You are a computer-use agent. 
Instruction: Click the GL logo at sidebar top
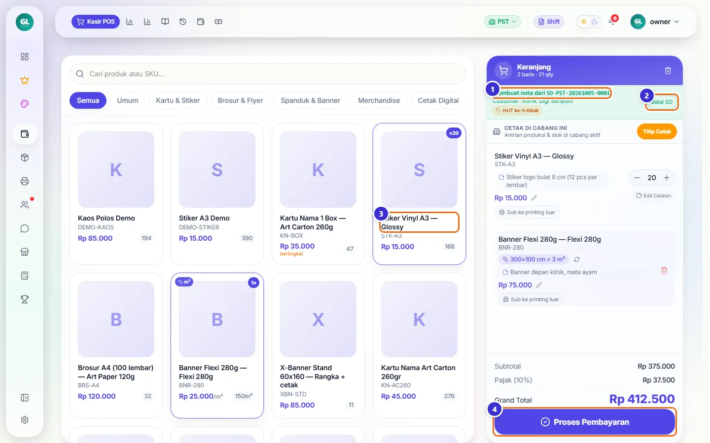25,22
